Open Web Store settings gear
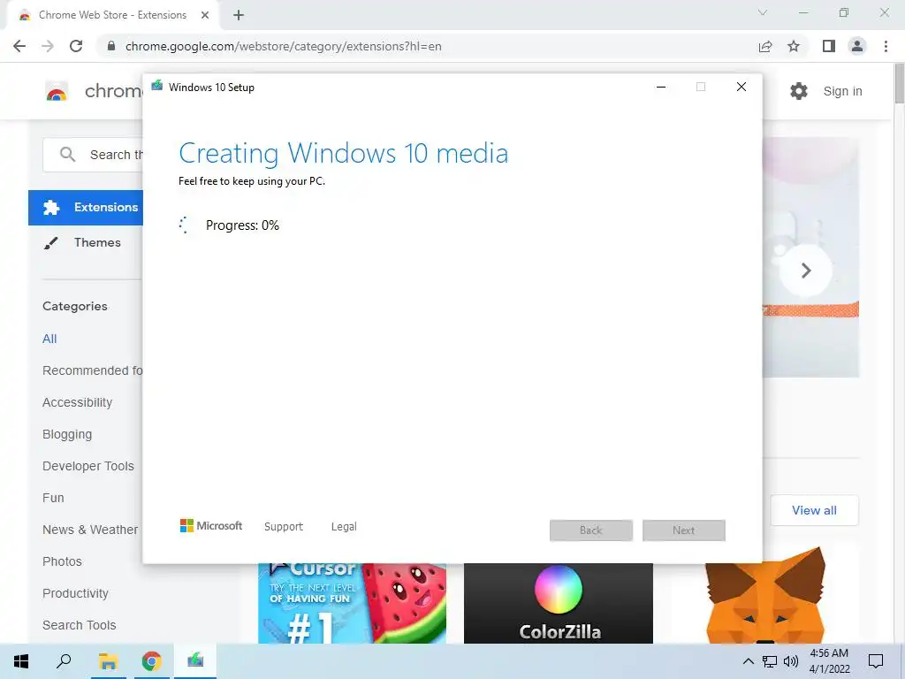 [799, 91]
